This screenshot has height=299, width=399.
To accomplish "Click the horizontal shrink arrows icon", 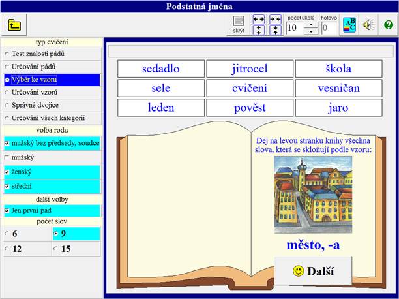I will coord(275,20).
